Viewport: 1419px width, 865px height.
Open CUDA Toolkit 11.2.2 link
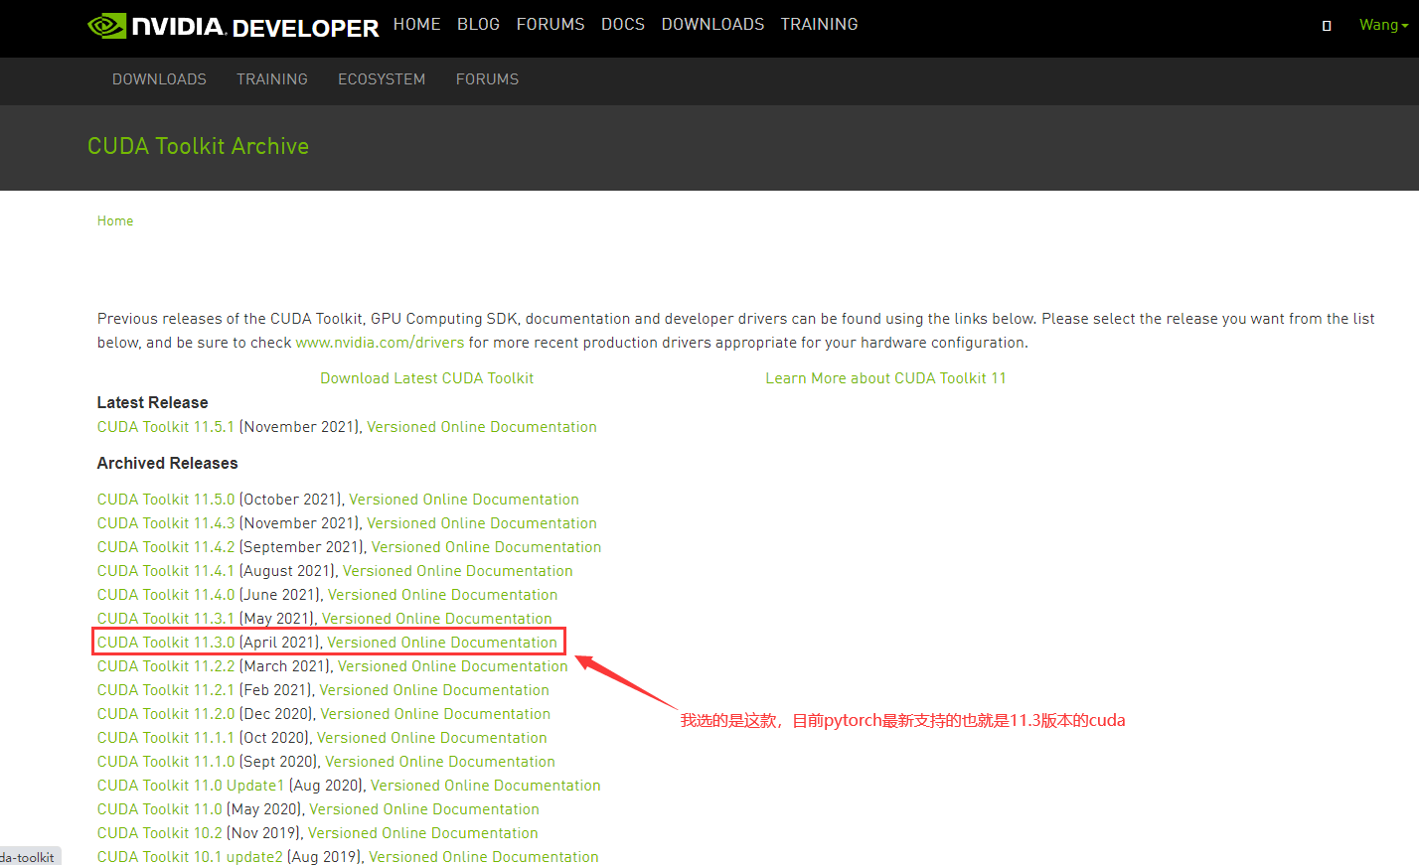coord(166,666)
